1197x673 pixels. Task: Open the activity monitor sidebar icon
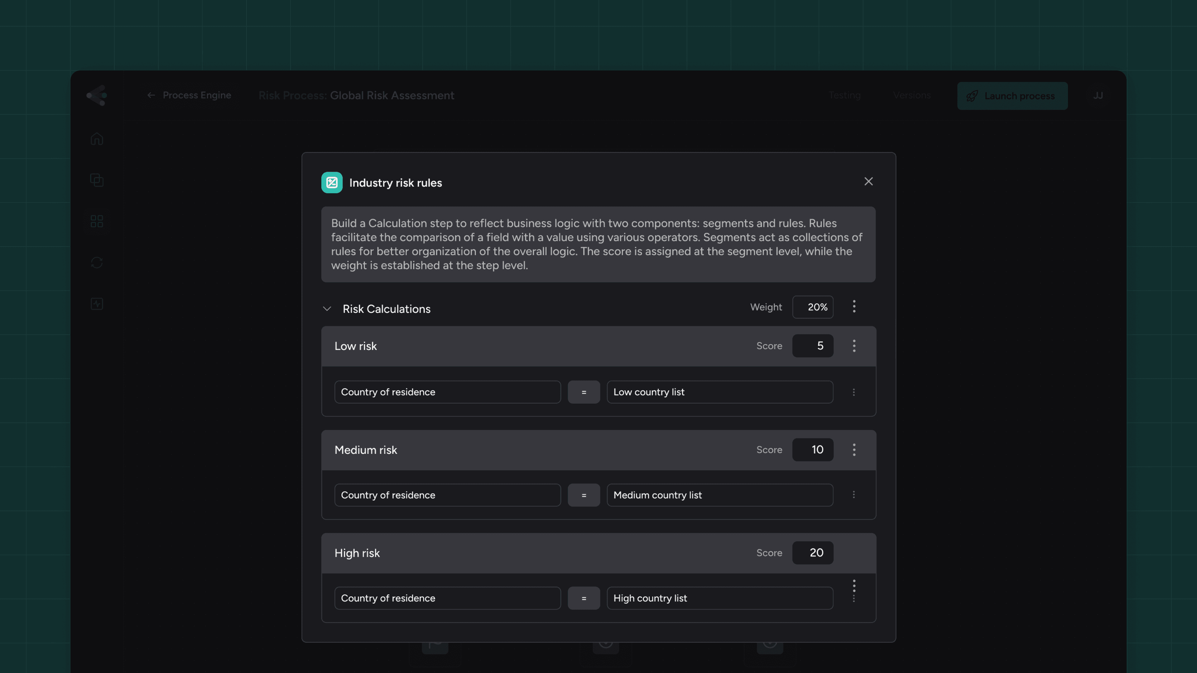[x=97, y=304]
